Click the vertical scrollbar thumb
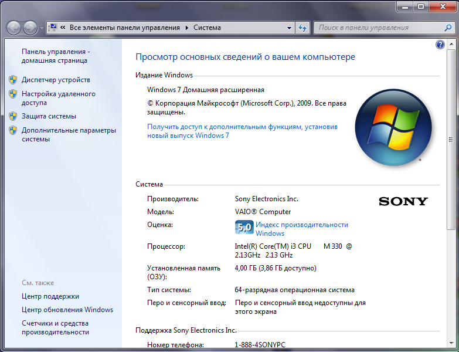Image resolution: width=459 pixels, height=352 pixels. click(451, 140)
